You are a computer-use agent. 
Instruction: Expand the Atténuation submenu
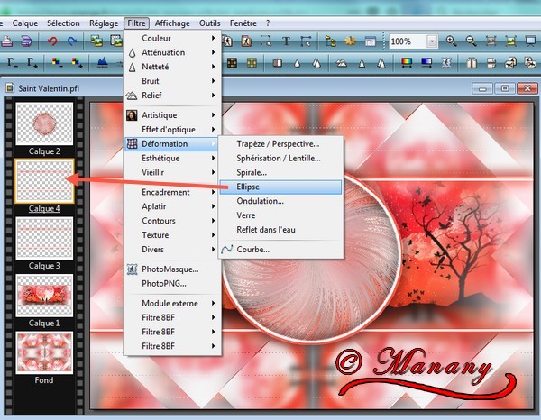click(172, 52)
